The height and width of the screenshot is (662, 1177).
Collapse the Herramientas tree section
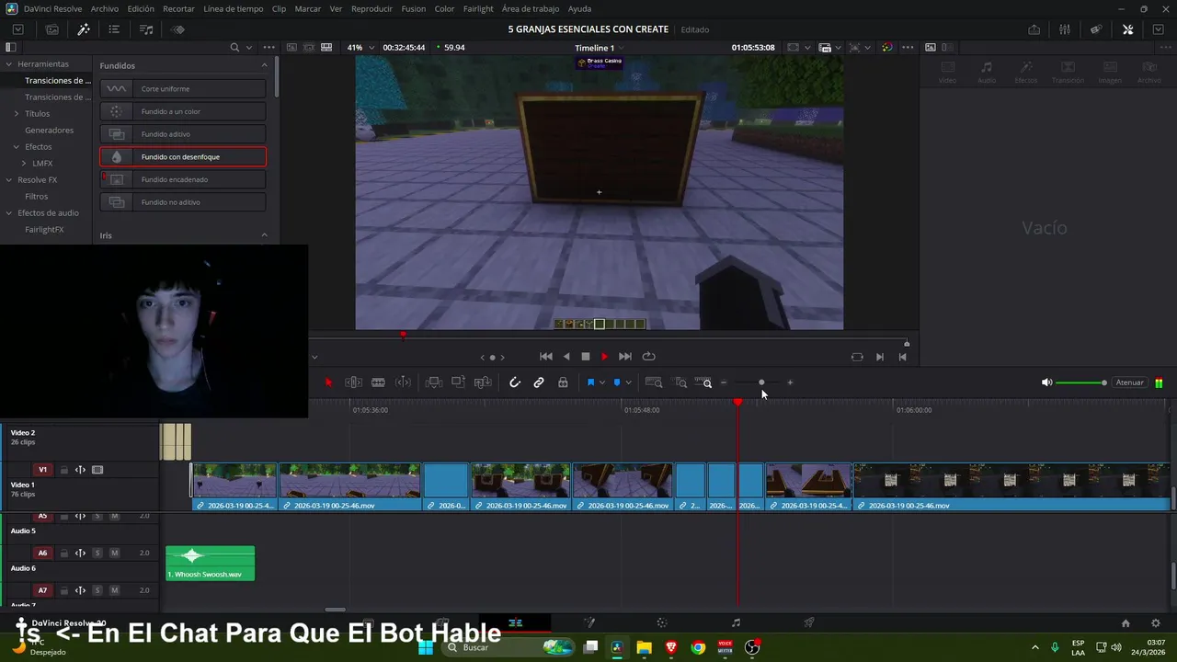coord(8,64)
